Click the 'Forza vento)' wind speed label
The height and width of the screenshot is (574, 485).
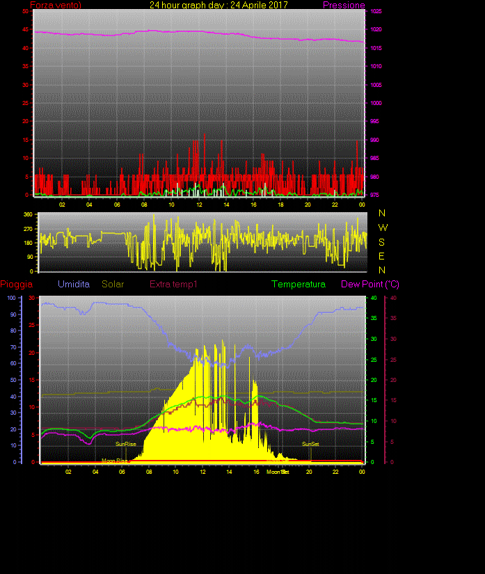(x=56, y=5)
